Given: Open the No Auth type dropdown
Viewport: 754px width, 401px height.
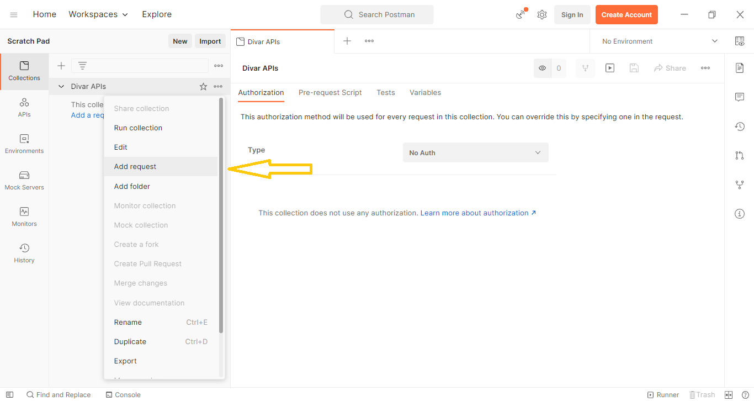Looking at the screenshot, I should tap(476, 152).
